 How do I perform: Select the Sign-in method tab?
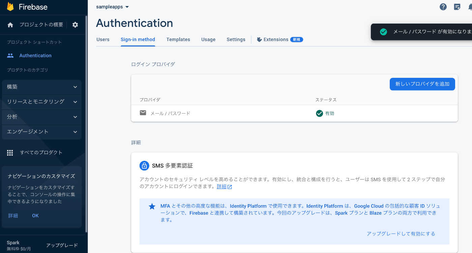tap(138, 39)
